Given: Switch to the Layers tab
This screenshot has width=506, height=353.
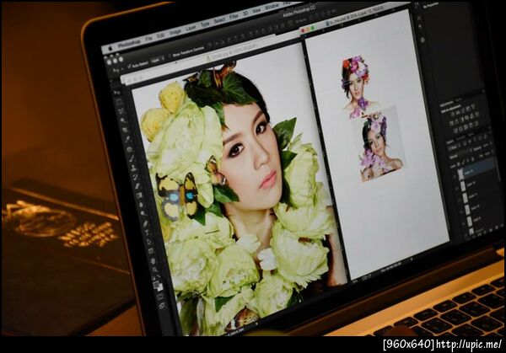Looking at the screenshot, I should pyautogui.click(x=450, y=142).
